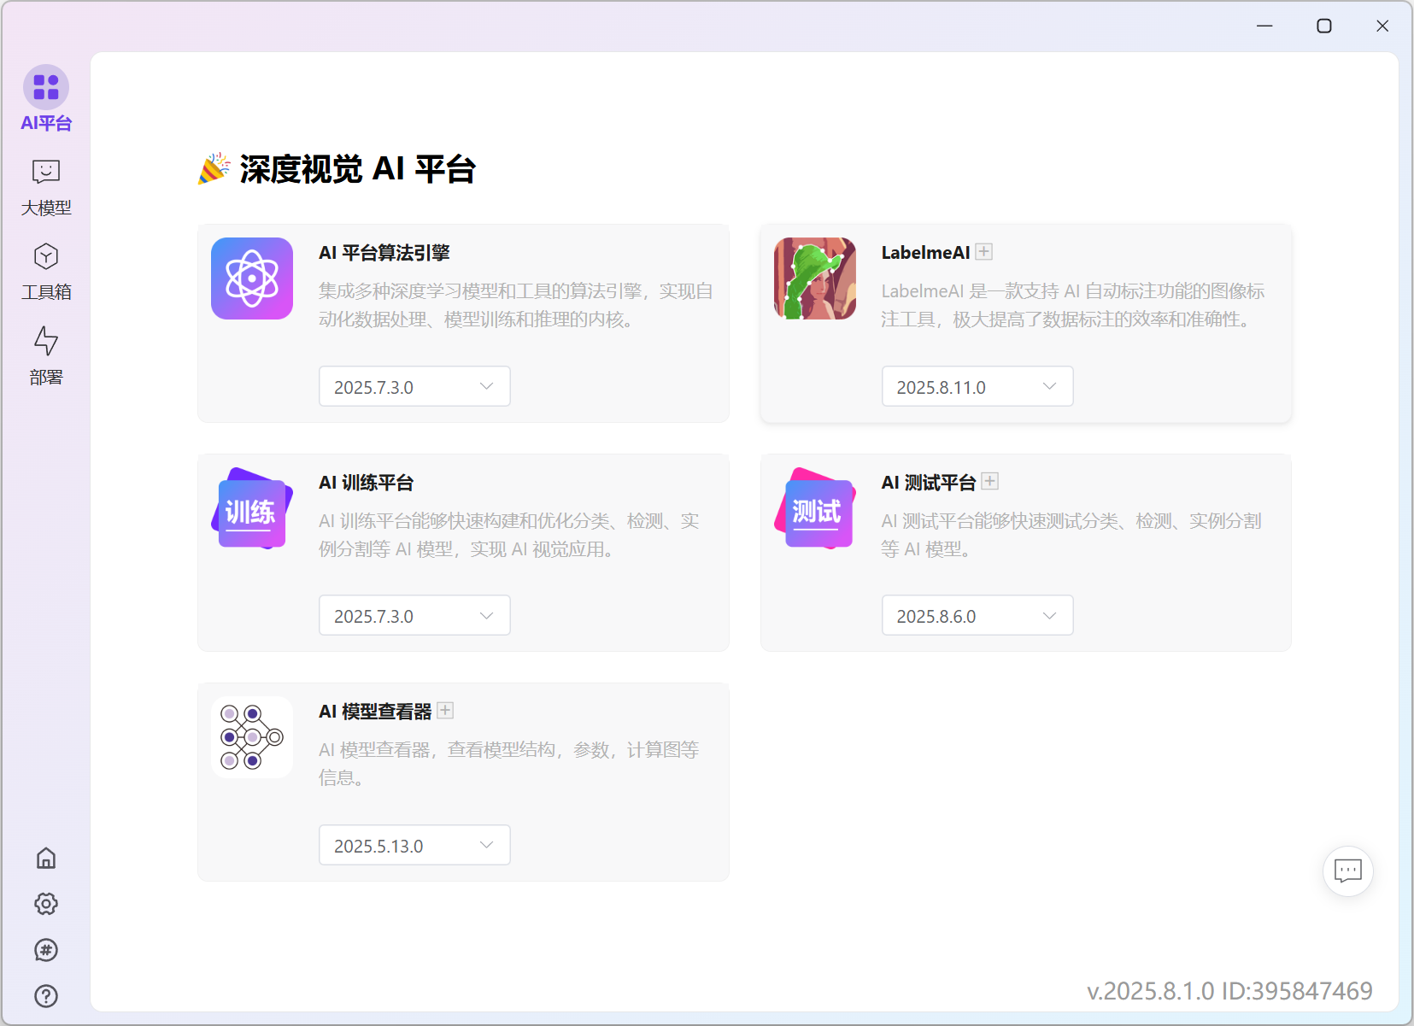Click plus icon beside AI 模型查看器
The height and width of the screenshot is (1026, 1414).
tap(445, 711)
